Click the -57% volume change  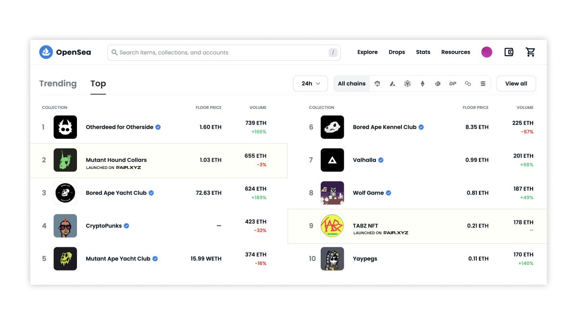527,132
